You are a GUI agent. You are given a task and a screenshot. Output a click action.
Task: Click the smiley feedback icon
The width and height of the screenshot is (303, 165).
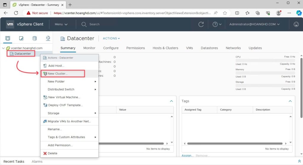pyautogui.click(x=296, y=24)
